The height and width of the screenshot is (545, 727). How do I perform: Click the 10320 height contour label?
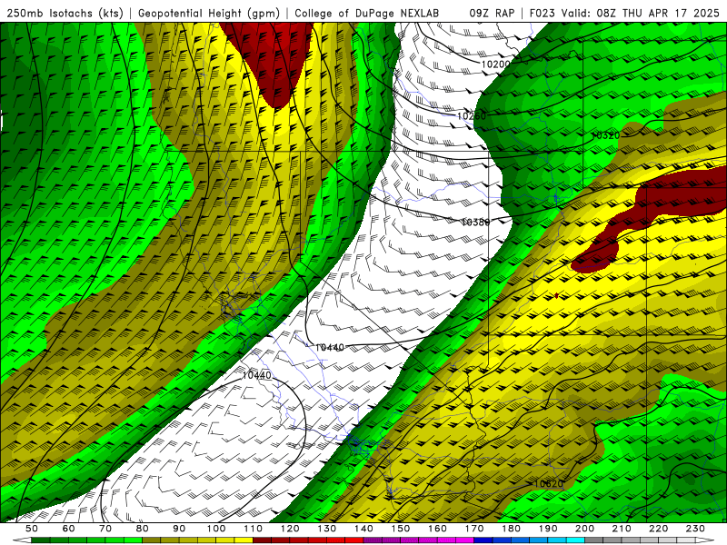[x=605, y=135]
